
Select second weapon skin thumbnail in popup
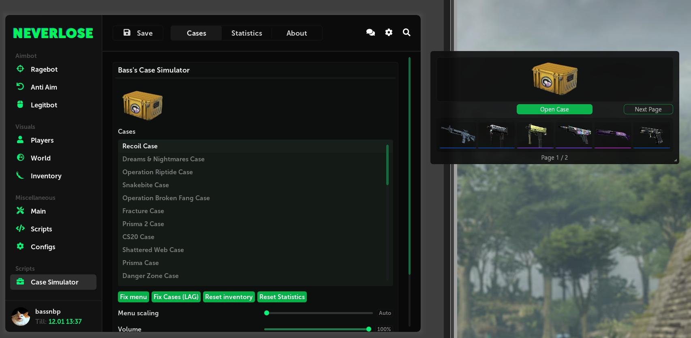pyautogui.click(x=496, y=135)
